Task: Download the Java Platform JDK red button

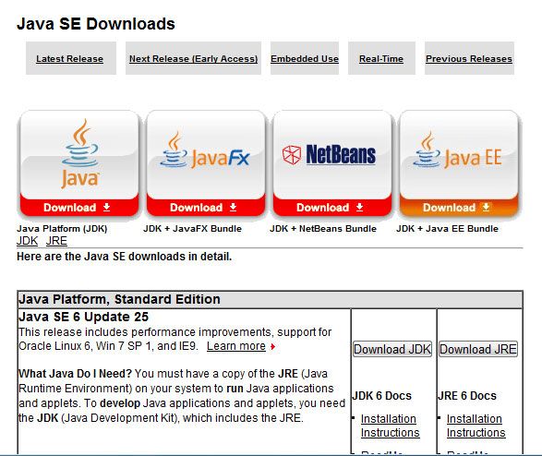Action: click(x=79, y=208)
